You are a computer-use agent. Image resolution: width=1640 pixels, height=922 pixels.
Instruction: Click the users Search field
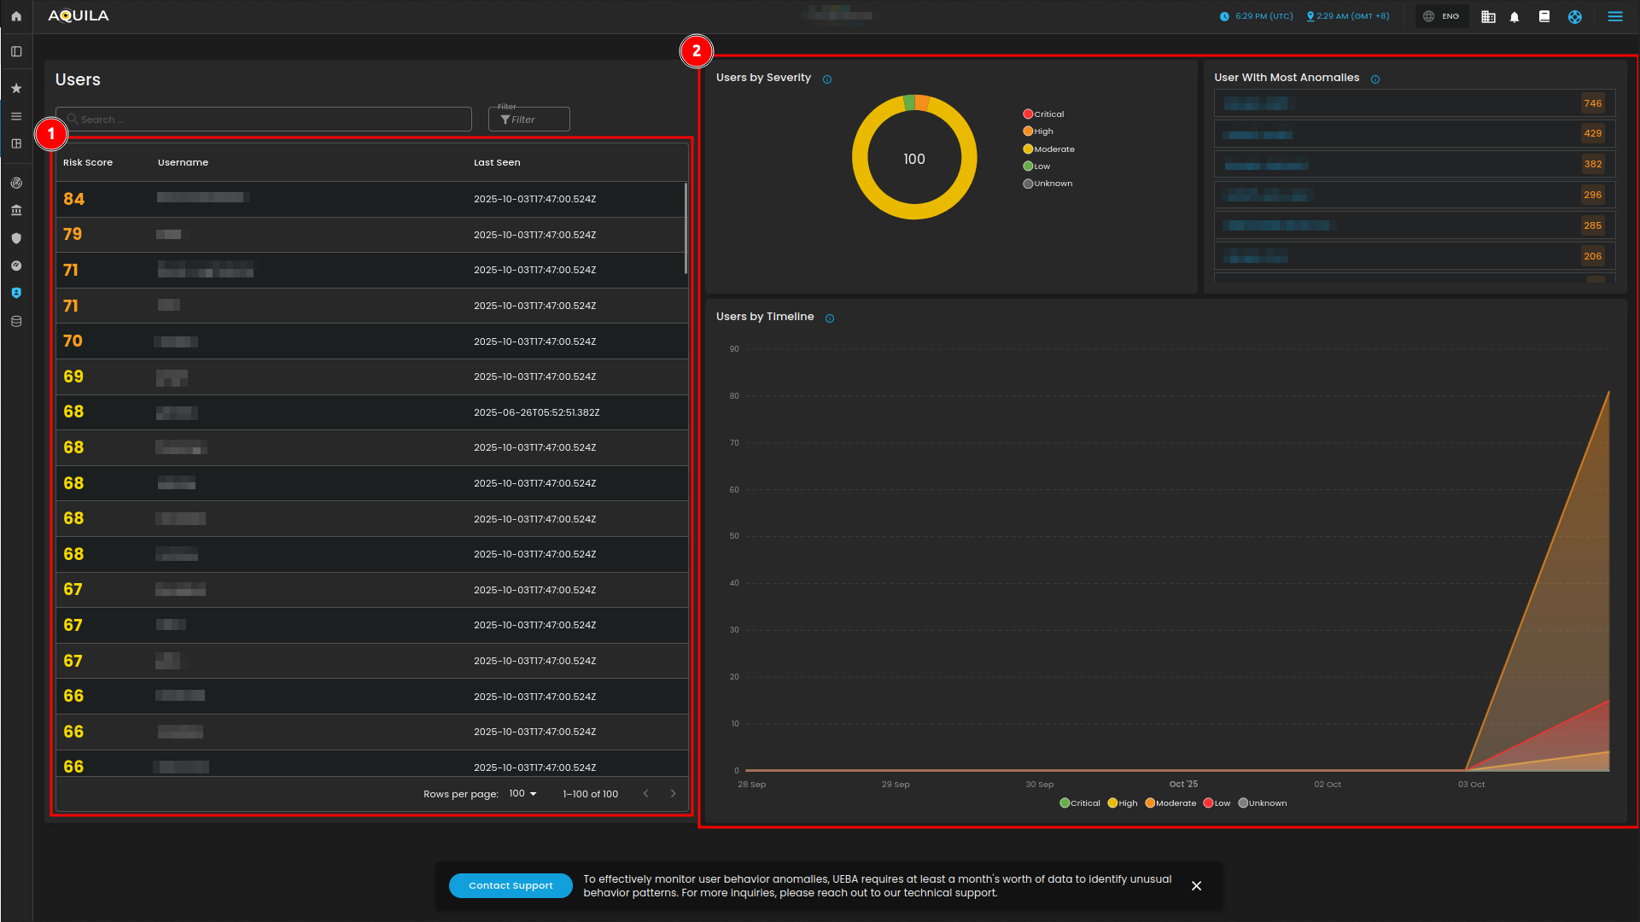(x=265, y=120)
